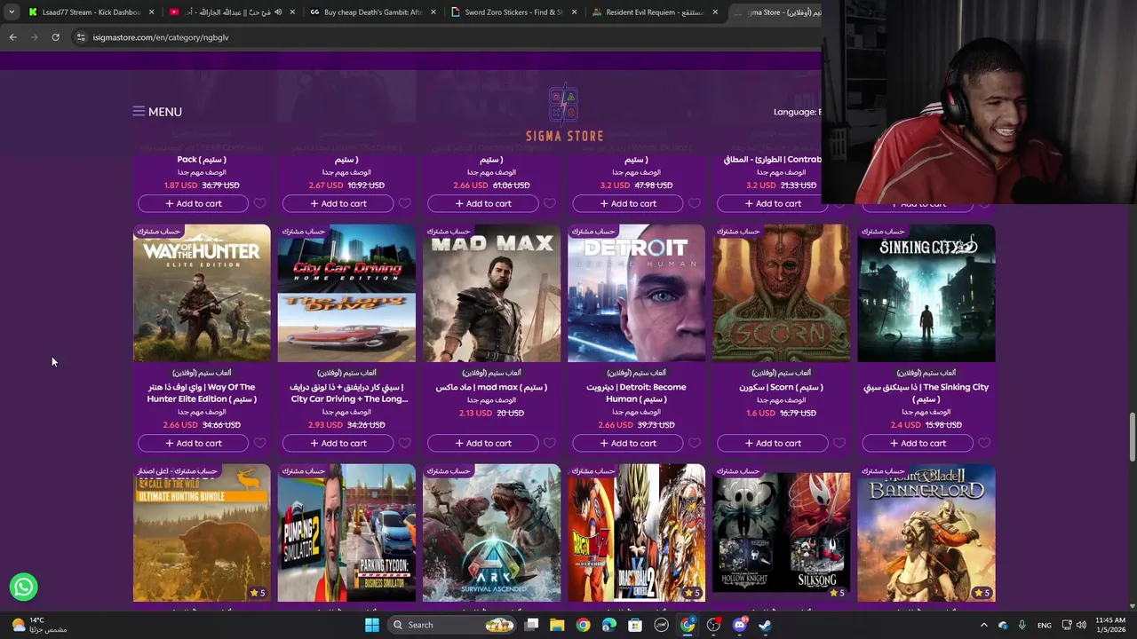
Task: Toggle wishlist heart for Detroit Become Human
Action: click(x=694, y=443)
